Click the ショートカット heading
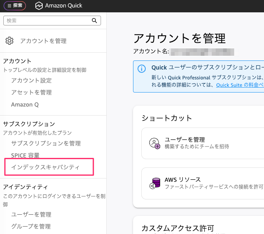The height and width of the screenshot is (234, 264). [167, 118]
